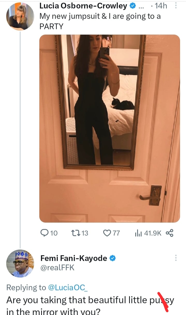This screenshot has height=315, width=186.
Task: Expand more options on Femi's reply
Action: click(x=176, y=258)
